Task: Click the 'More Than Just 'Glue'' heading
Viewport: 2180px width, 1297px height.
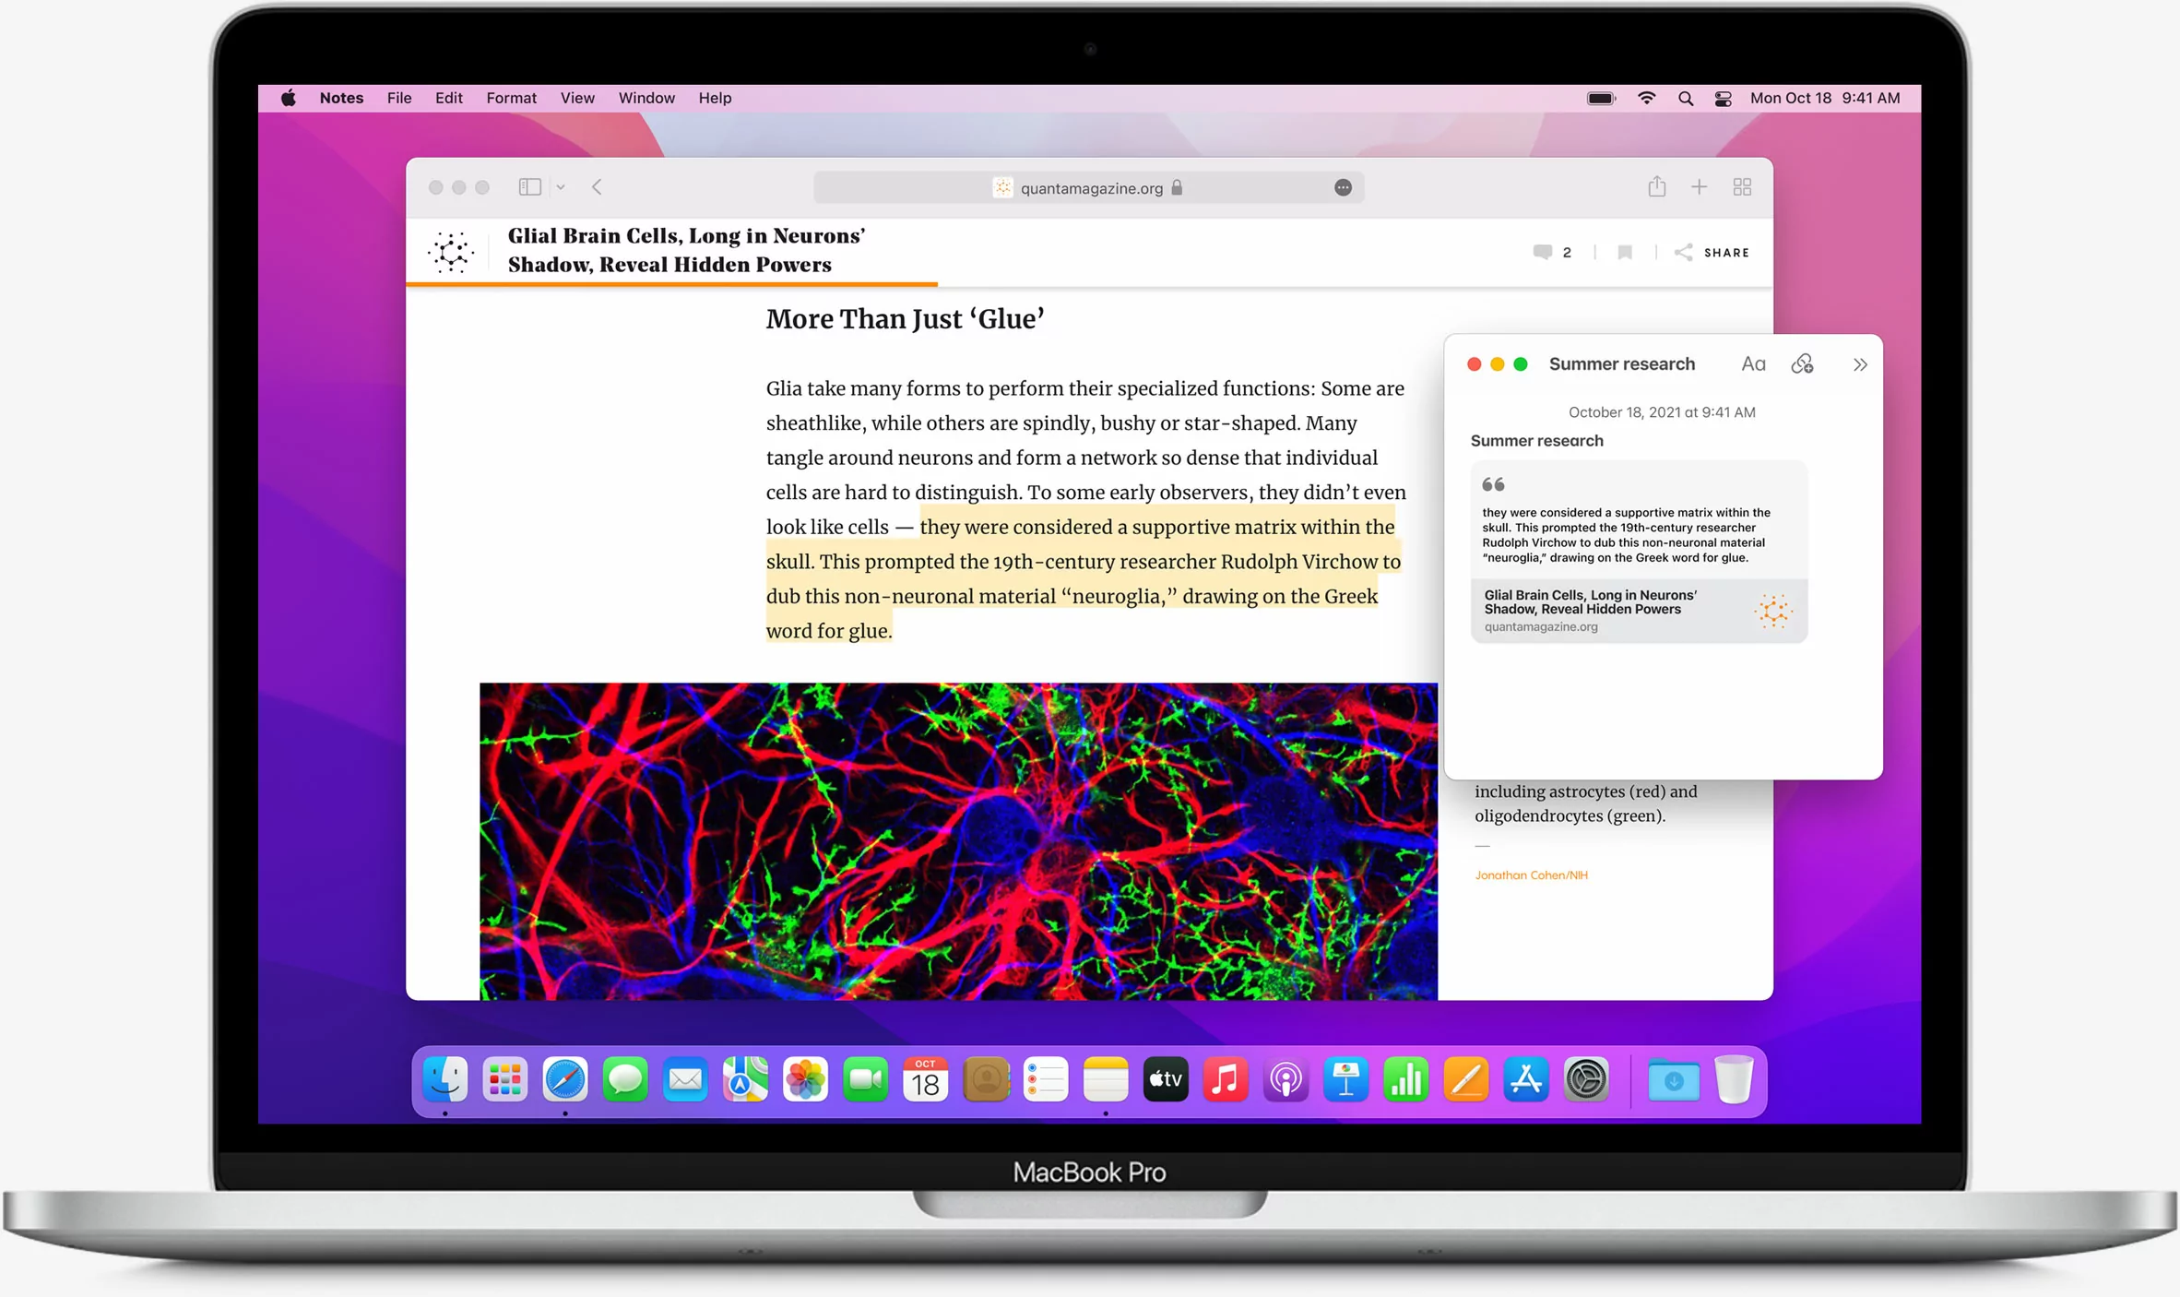Action: point(905,319)
